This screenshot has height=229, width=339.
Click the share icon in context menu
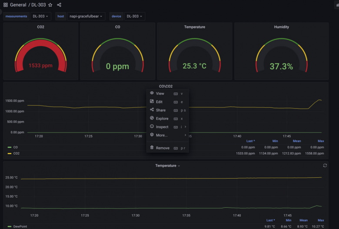pos(152,110)
